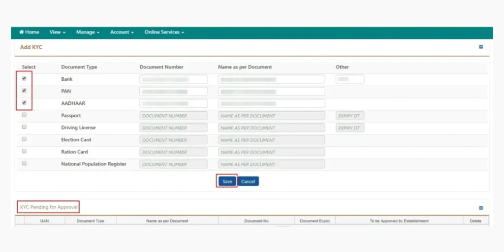Focus the PAN name as per document field
Viewport: 504px width, 252px height.
point(272,91)
